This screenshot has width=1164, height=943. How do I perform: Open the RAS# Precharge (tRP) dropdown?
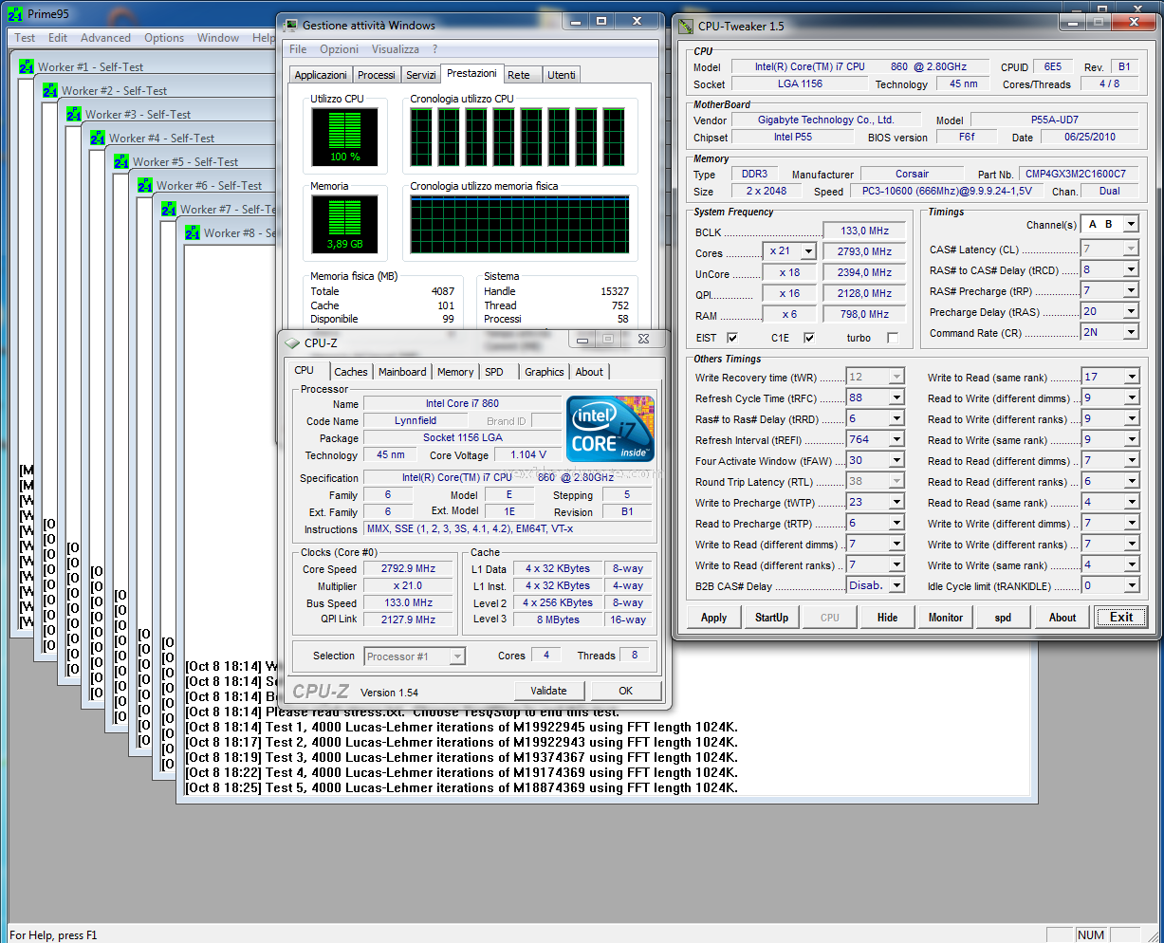tap(1130, 290)
